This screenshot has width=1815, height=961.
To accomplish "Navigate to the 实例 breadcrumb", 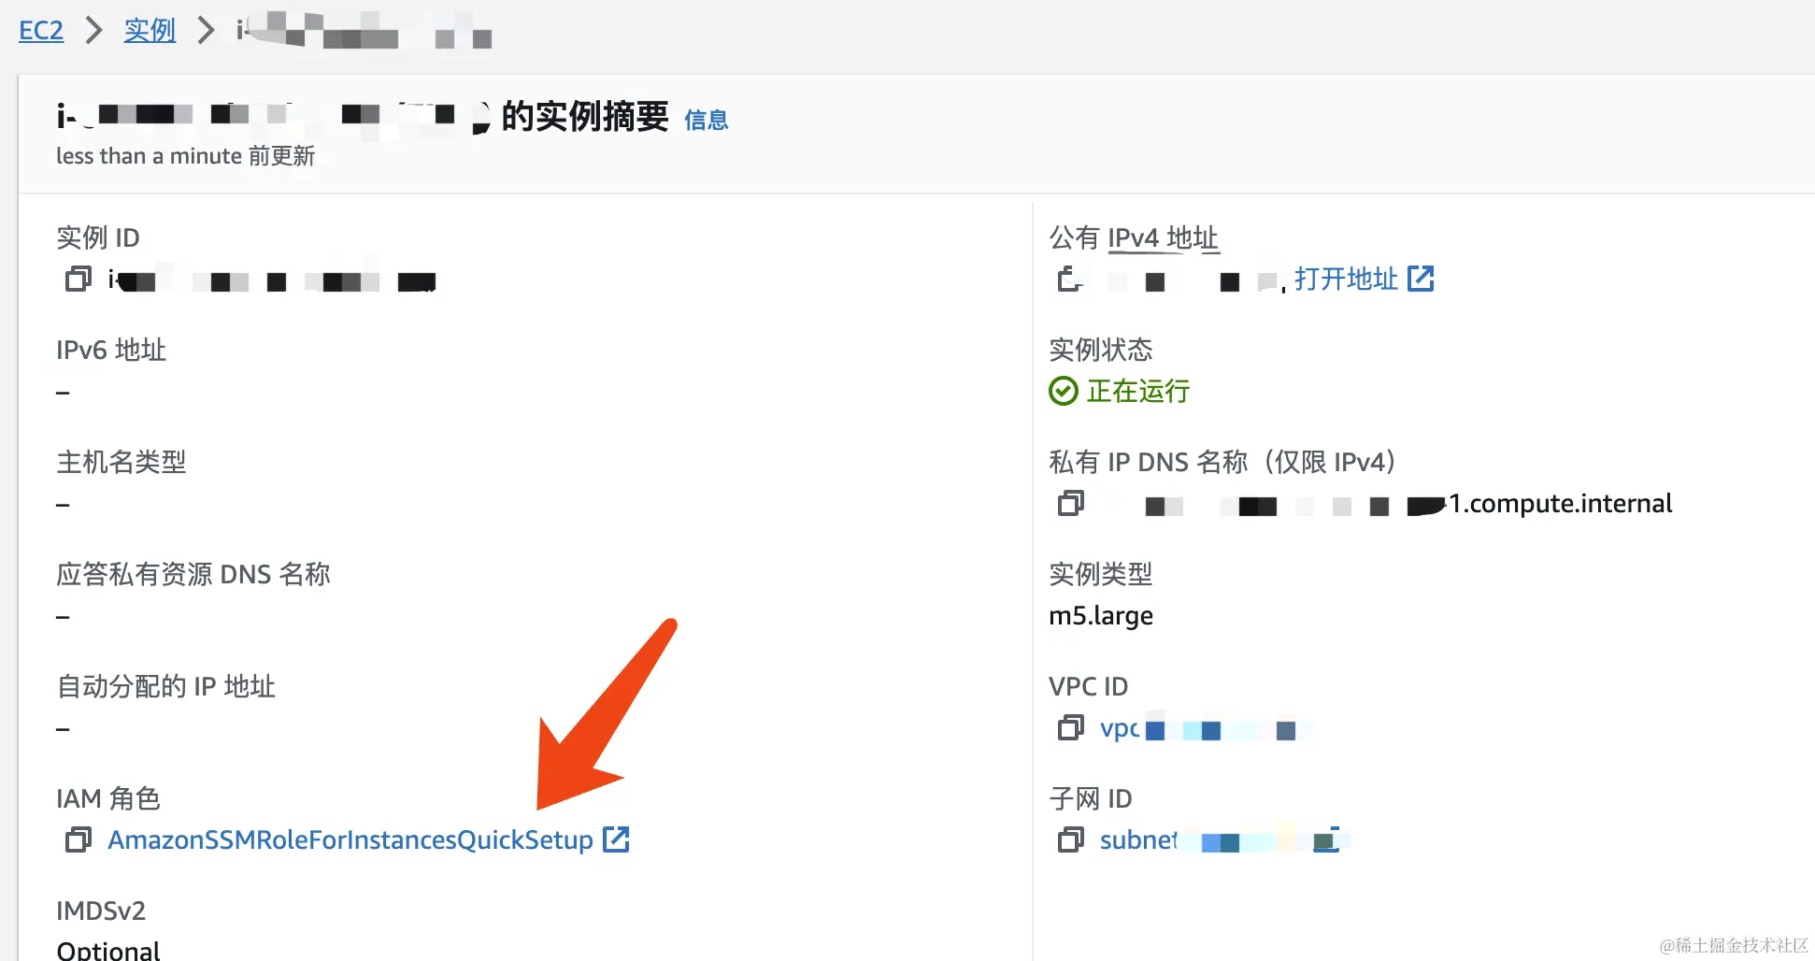I will pyautogui.click(x=150, y=30).
